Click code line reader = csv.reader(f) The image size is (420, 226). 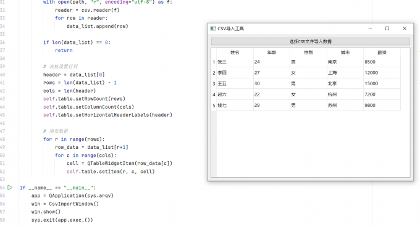[87, 10]
